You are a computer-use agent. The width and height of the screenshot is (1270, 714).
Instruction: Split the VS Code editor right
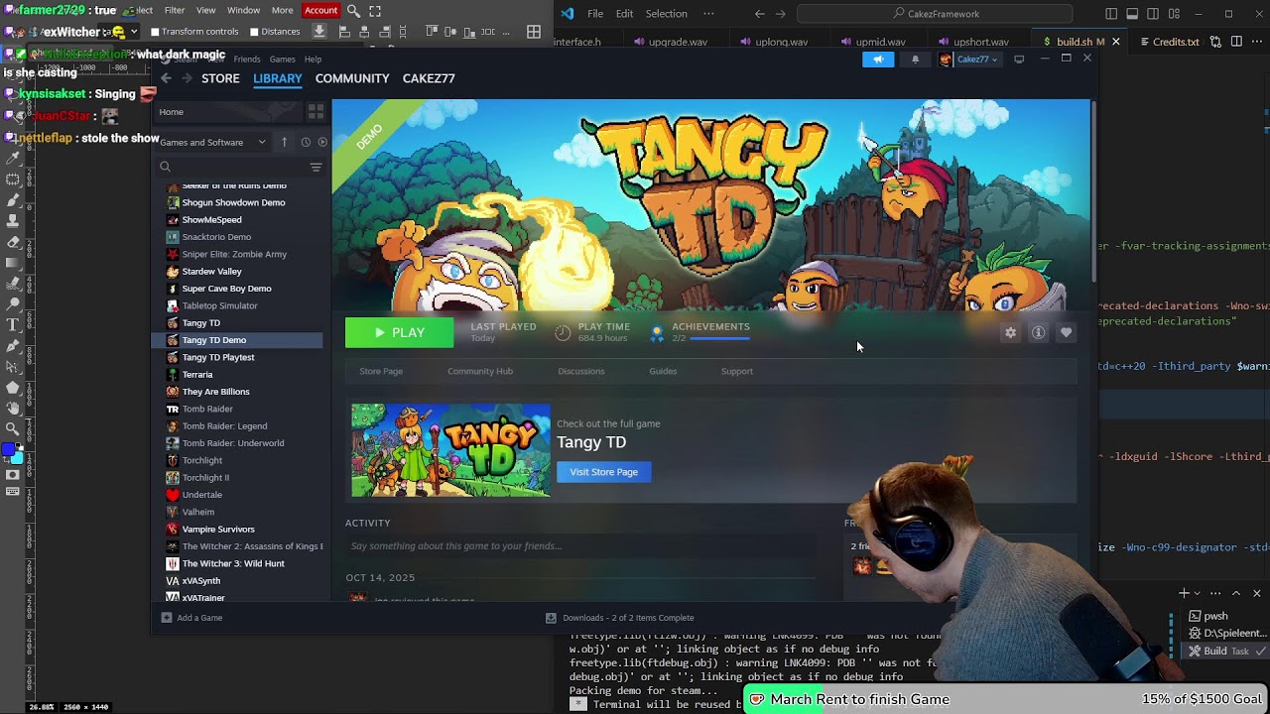1236,42
